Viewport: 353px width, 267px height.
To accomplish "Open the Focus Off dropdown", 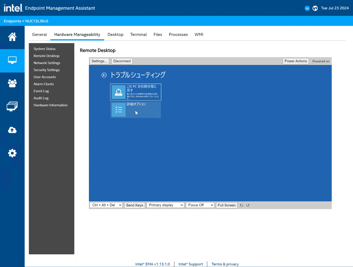I will click(200, 205).
